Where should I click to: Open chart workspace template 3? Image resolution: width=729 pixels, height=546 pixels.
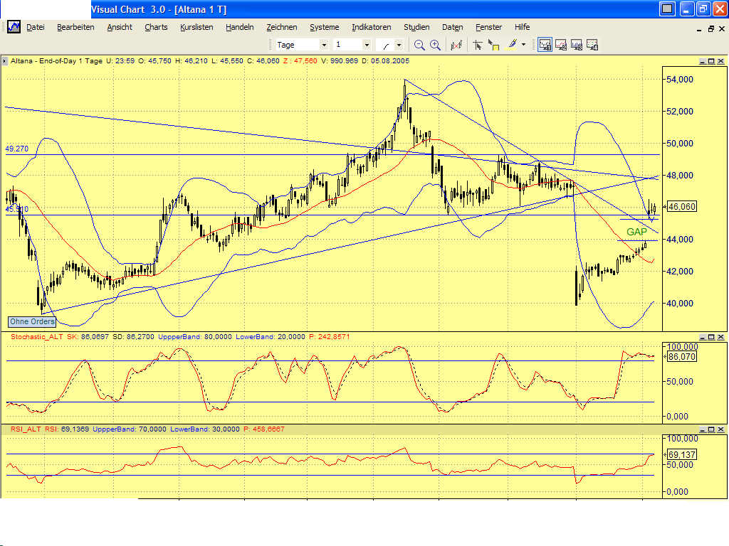coord(577,44)
